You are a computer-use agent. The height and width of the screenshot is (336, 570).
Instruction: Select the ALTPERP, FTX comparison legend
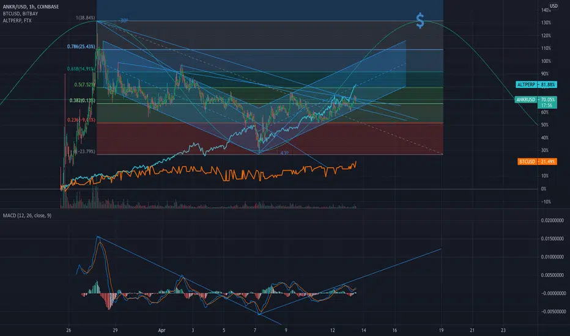coord(17,20)
